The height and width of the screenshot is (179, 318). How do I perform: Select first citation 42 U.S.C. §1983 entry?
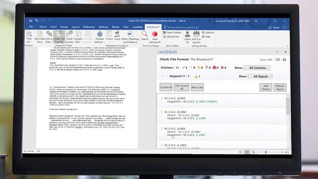click(222, 100)
